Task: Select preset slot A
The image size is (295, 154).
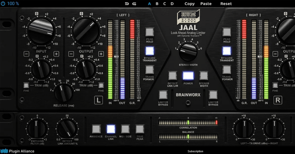Action: tap(149, 4)
